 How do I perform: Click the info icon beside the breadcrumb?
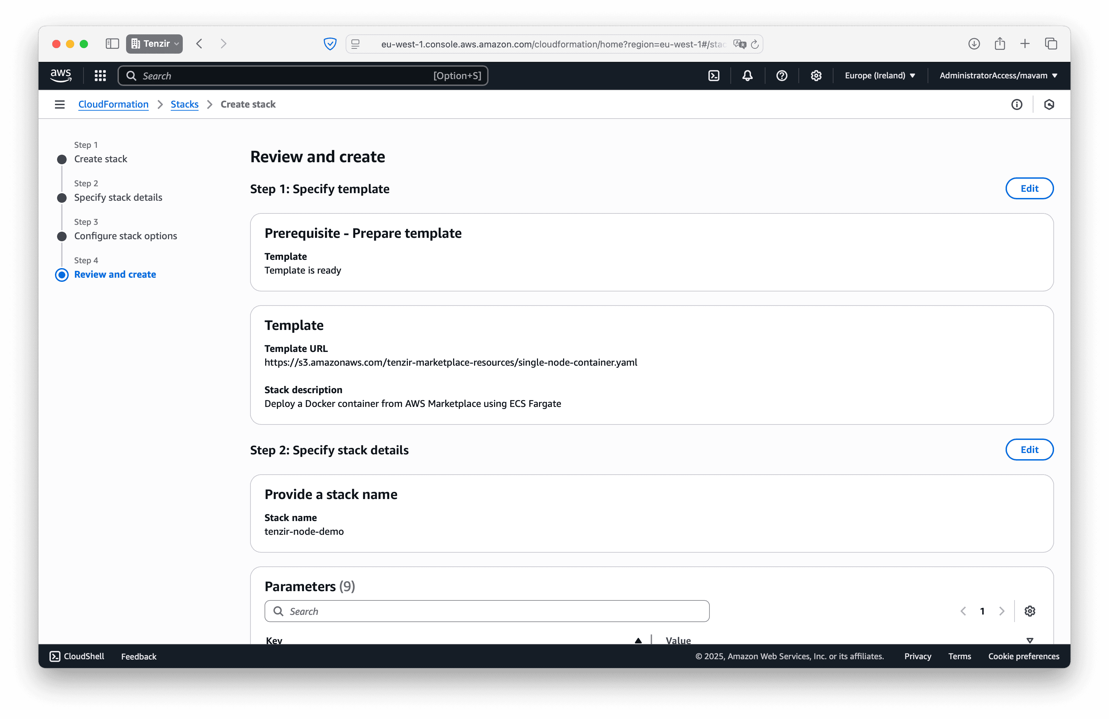[1017, 104]
